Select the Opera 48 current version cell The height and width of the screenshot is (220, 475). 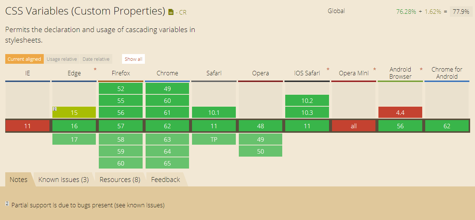coord(261,126)
